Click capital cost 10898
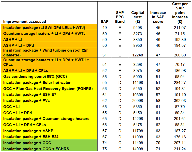This screenshot has width=192, height=152. 138,95
